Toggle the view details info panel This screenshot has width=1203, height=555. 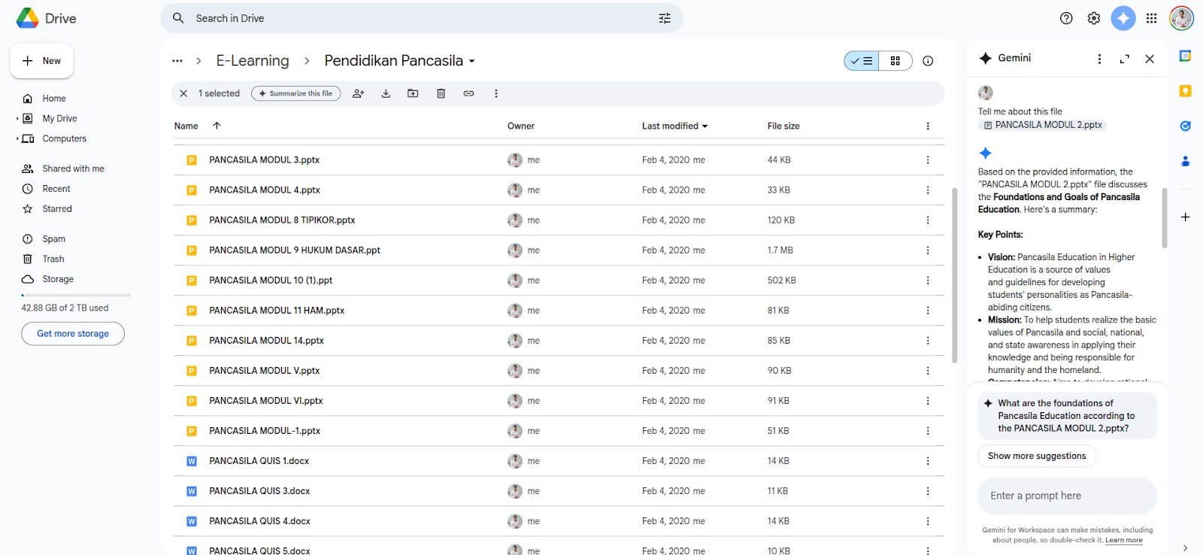tap(928, 61)
